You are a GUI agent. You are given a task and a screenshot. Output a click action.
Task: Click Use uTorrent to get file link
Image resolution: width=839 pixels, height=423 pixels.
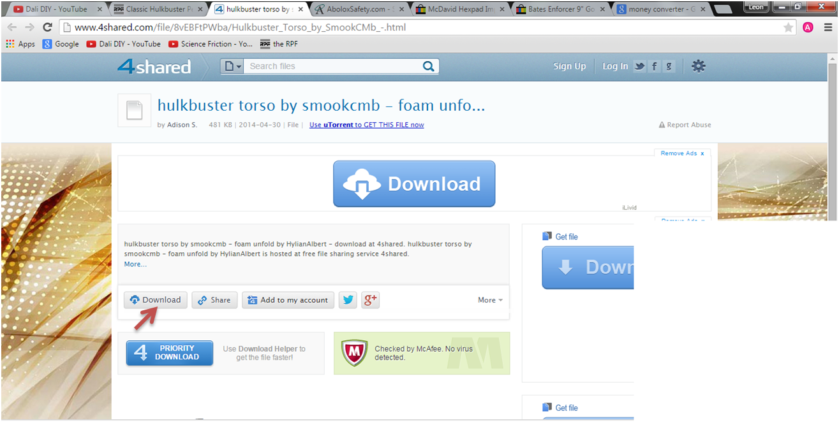[366, 125]
